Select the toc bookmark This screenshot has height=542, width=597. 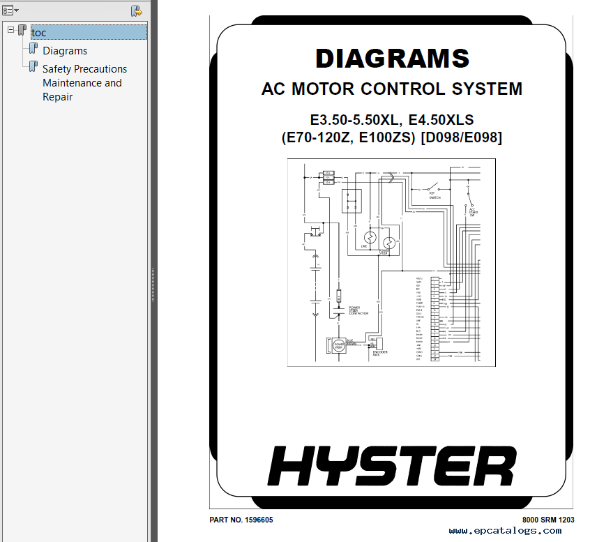(89, 32)
